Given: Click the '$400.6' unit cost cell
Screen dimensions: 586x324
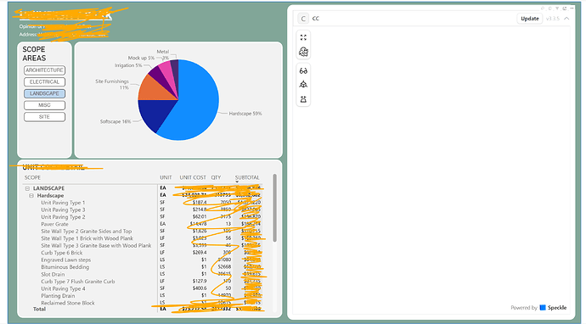Looking at the screenshot, I should coord(200,288).
